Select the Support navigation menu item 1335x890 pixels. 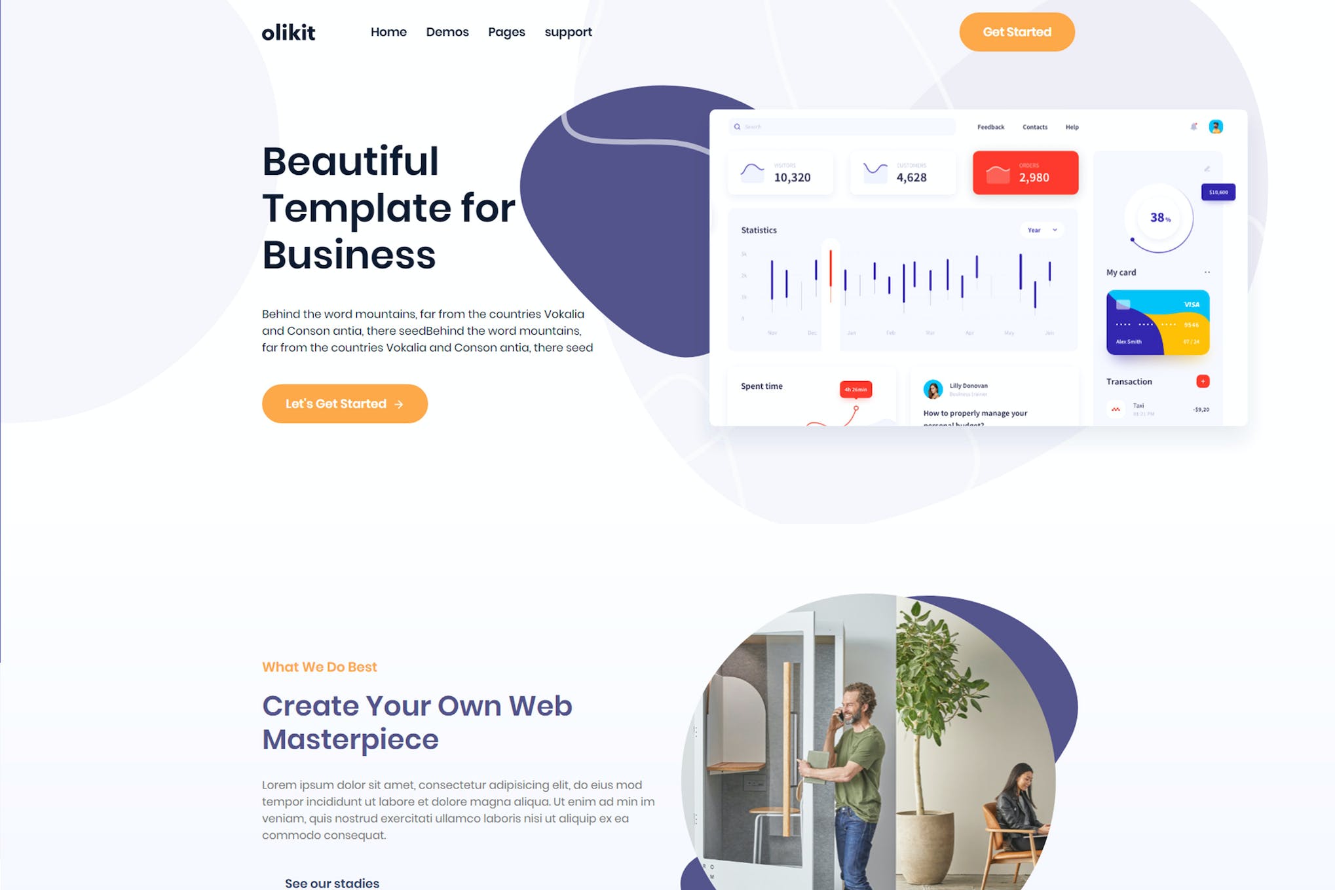(567, 32)
